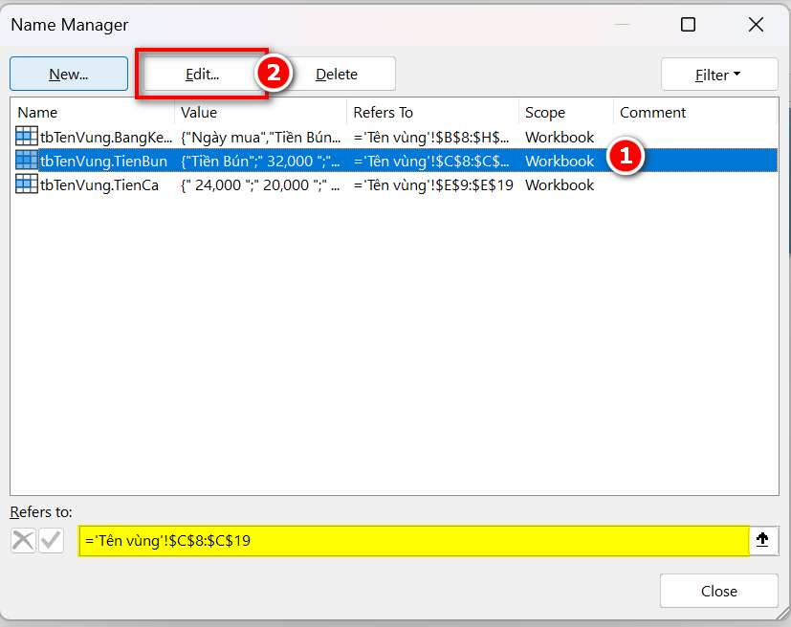Viewport: 791px width, 627px height.
Task: Click the table icon beside tbTenVung.TienCa
Action: [27, 184]
